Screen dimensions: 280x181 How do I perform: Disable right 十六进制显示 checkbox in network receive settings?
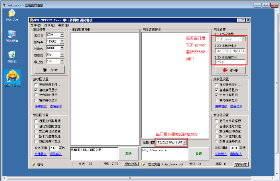point(217,95)
